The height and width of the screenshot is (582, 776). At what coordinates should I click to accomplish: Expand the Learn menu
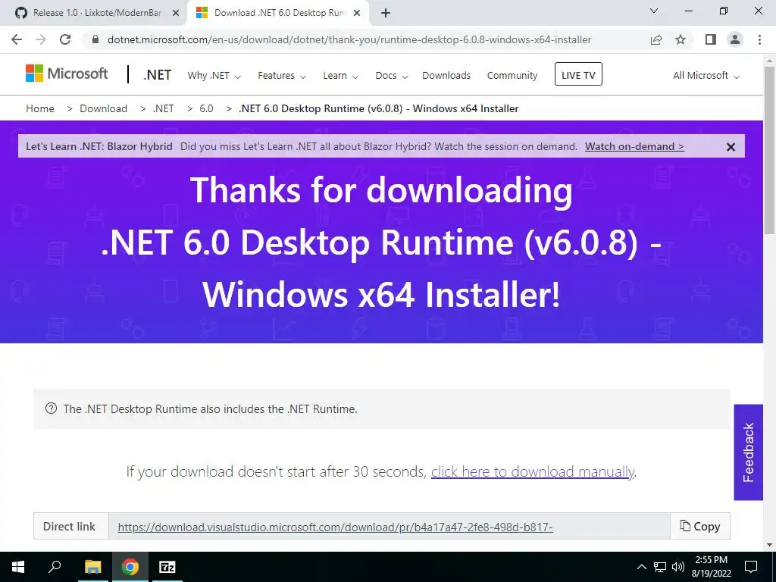pyautogui.click(x=340, y=76)
